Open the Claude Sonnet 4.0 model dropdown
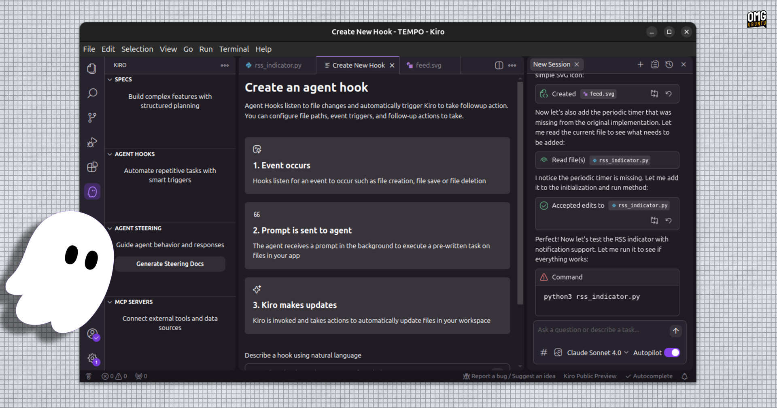The width and height of the screenshot is (777, 408). 597,353
